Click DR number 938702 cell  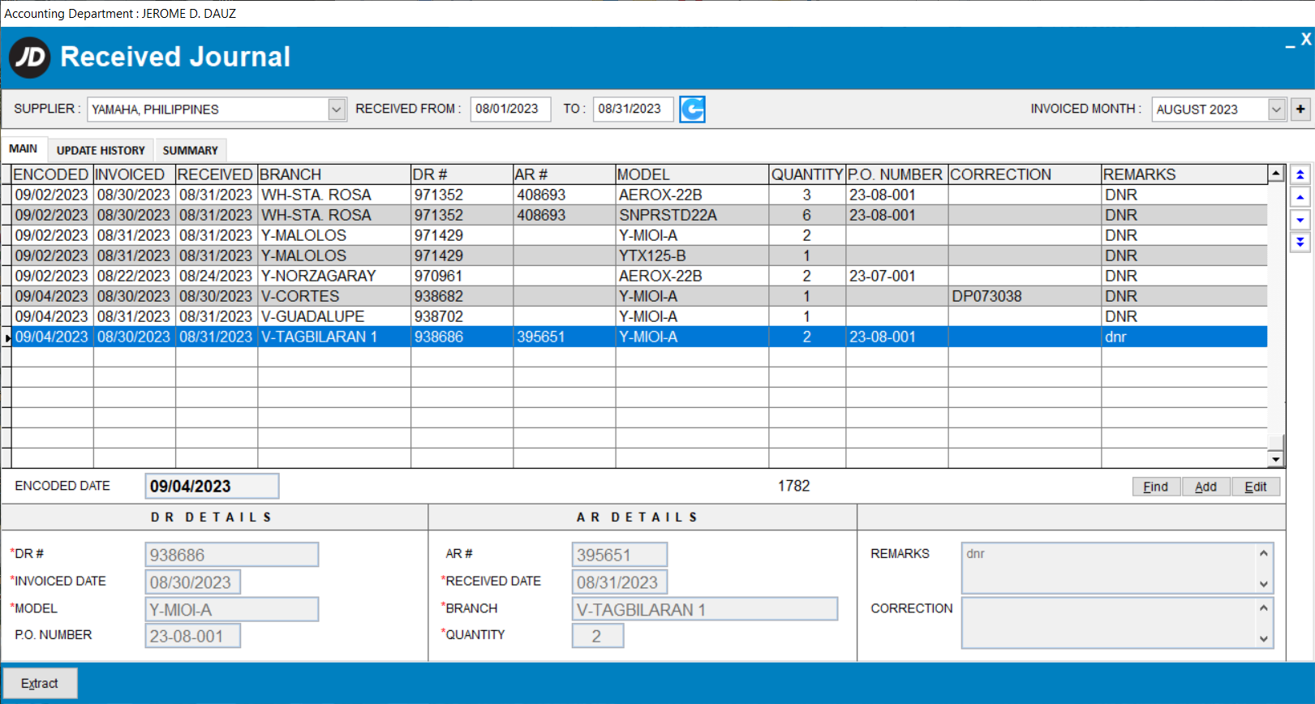(462, 316)
